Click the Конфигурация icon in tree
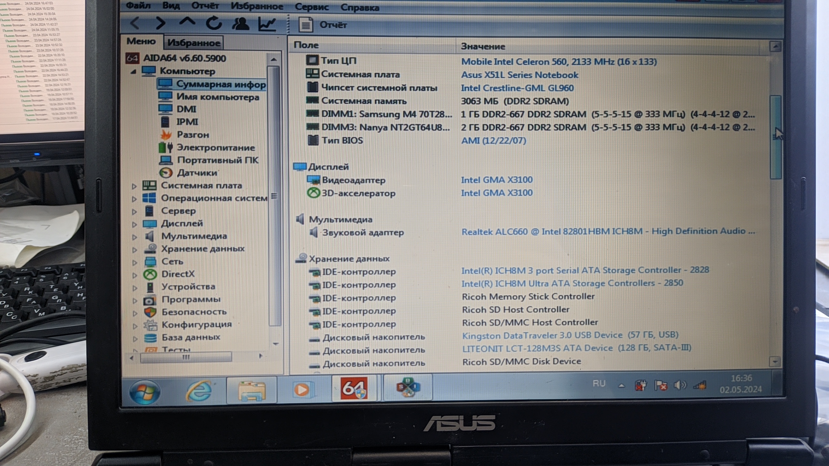 (x=150, y=325)
